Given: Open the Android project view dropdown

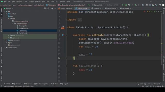Looking at the screenshot, I should (9, 8).
